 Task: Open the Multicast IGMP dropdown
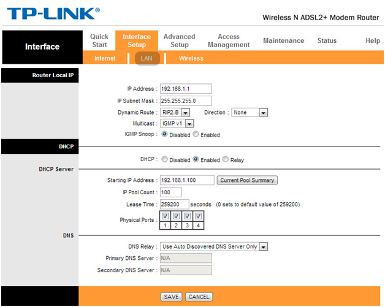(x=177, y=123)
